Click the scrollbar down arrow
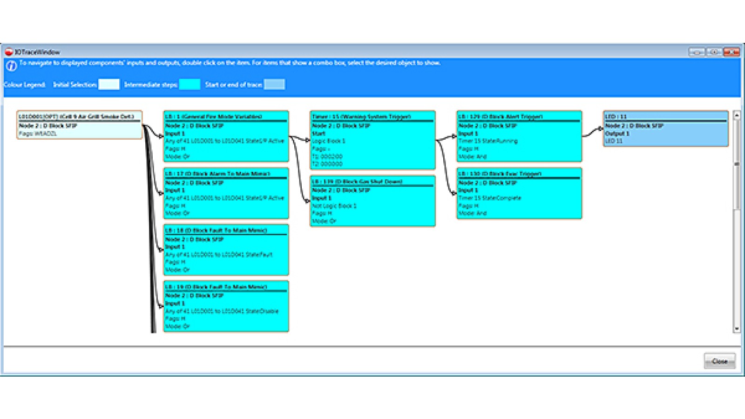 point(737,329)
